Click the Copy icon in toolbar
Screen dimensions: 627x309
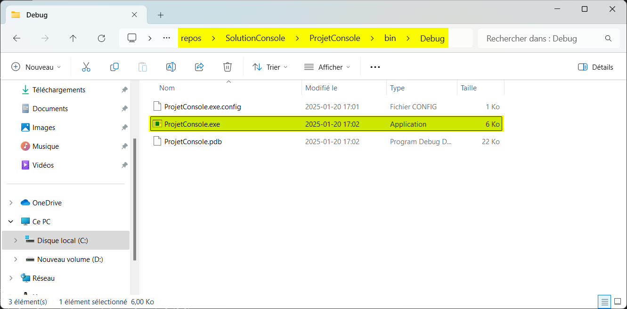pos(114,67)
